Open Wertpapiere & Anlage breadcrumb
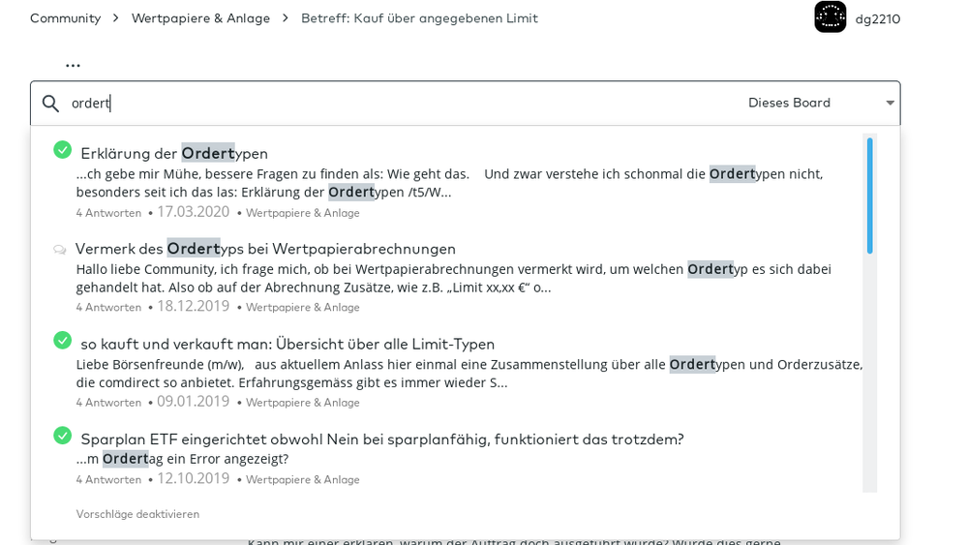Screen dimensions: 967x545 pos(201,18)
